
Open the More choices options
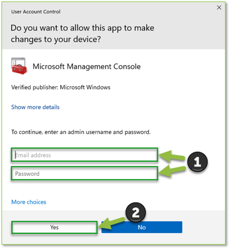click(29, 202)
